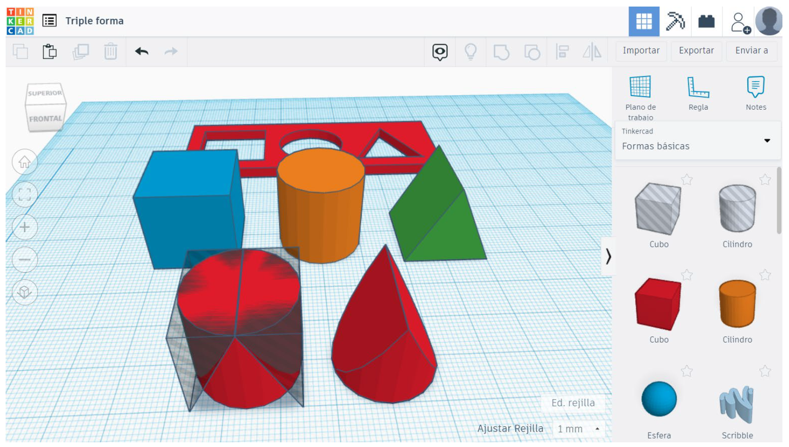
Task: Open the designs list icon
Action: [49, 21]
